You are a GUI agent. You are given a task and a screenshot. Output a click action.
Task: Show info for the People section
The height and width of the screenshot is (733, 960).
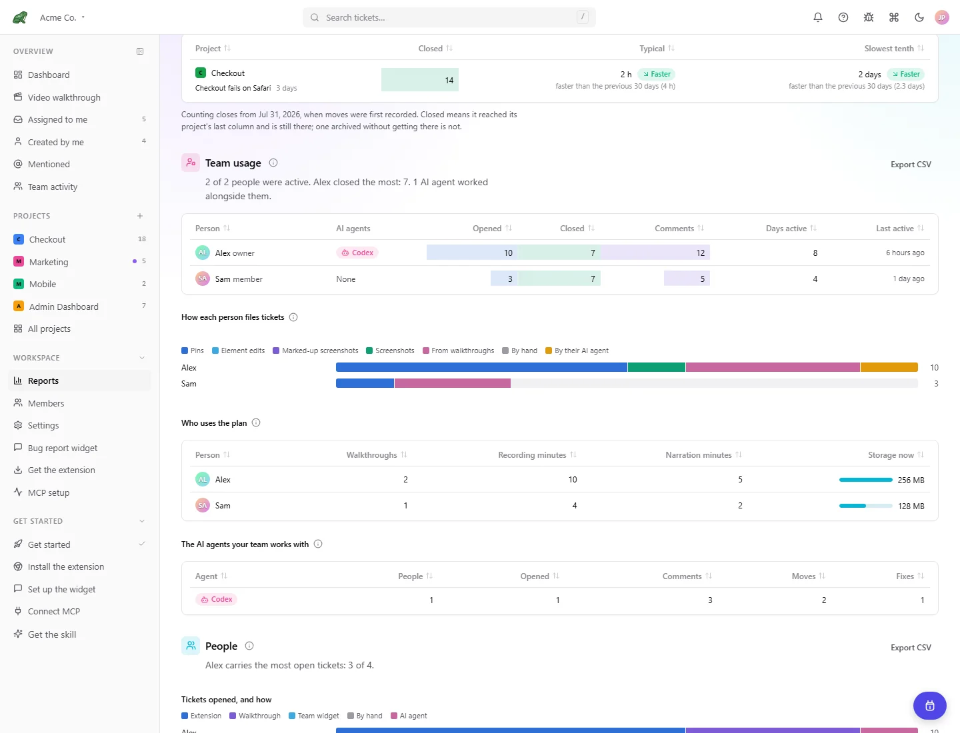click(x=249, y=646)
